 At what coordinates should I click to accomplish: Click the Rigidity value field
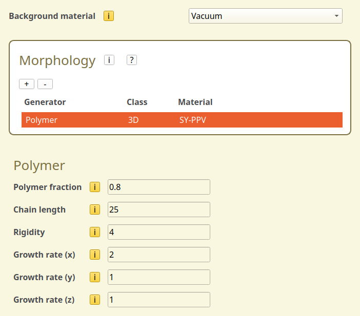pyautogui.click(x=159, y=232)
